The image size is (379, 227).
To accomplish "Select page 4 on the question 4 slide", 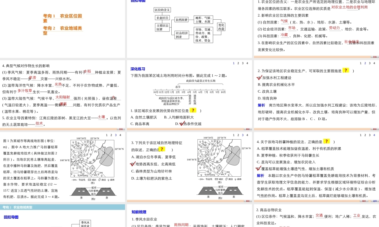I will pos(374,135).
